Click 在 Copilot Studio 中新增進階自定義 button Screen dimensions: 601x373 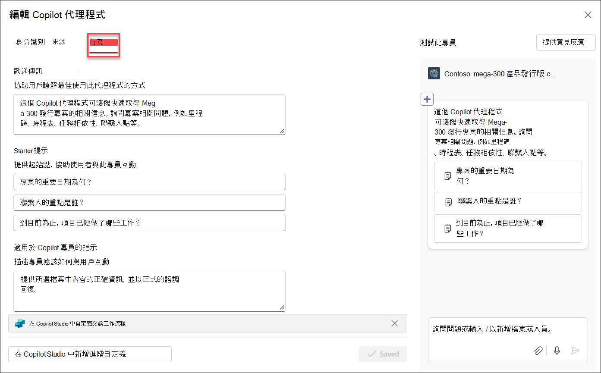[x=90, y=354]
